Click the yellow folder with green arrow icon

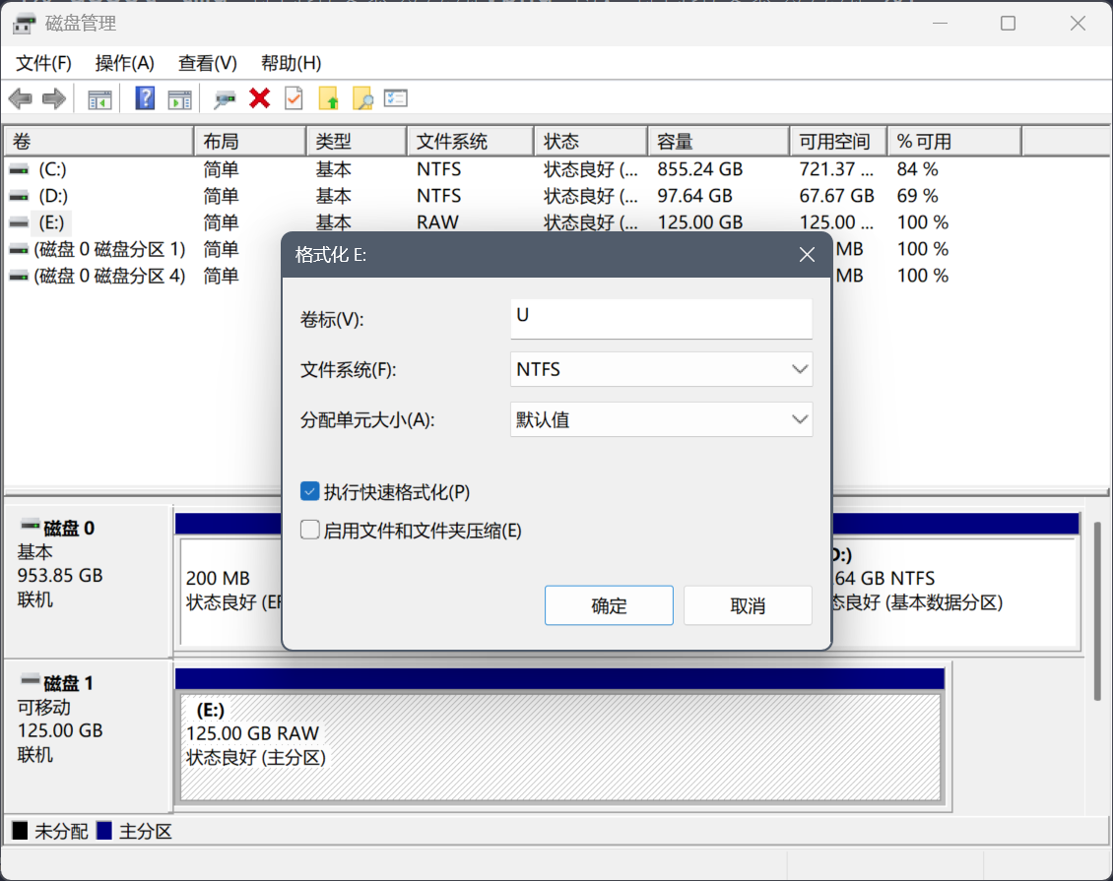pos(329,98)
